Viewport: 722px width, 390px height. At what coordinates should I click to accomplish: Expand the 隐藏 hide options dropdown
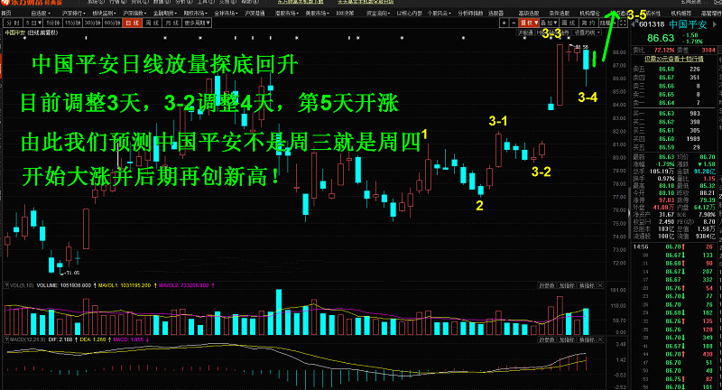tap(608, 23)
